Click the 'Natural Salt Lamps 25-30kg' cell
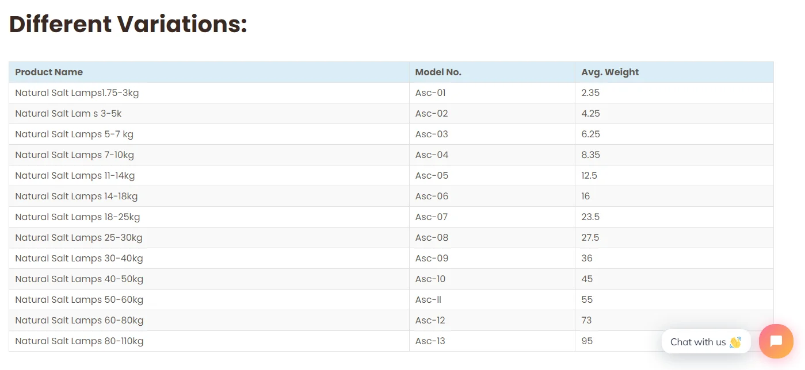The height and width of the screenshot is (370, 805). pyautogui.click(x=79, y=238)
